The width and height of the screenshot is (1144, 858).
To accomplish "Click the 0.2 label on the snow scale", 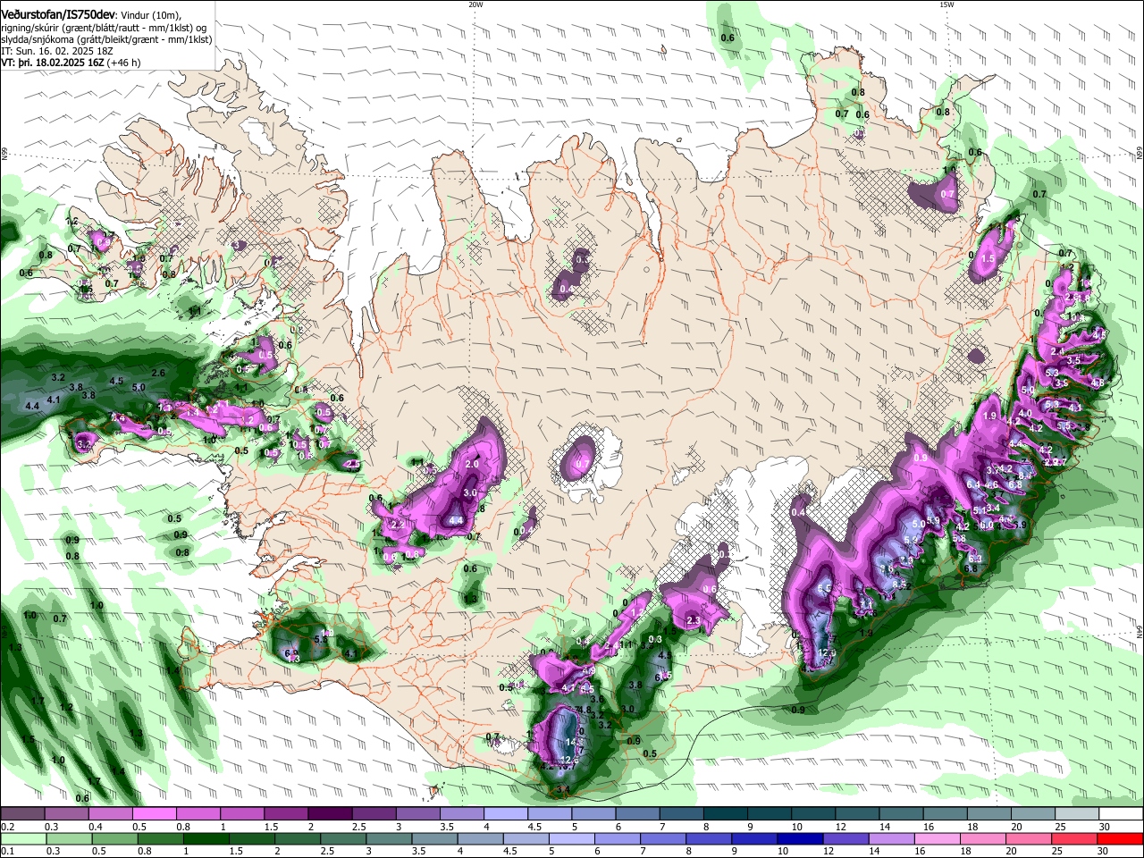I will click(x=7, y=827).
